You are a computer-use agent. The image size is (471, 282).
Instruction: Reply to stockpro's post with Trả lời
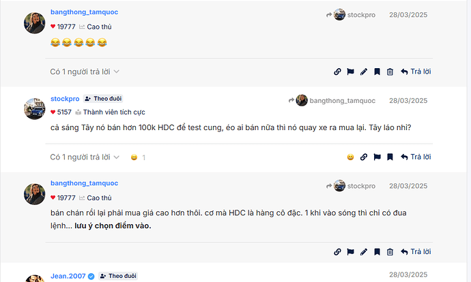[416, 157]
